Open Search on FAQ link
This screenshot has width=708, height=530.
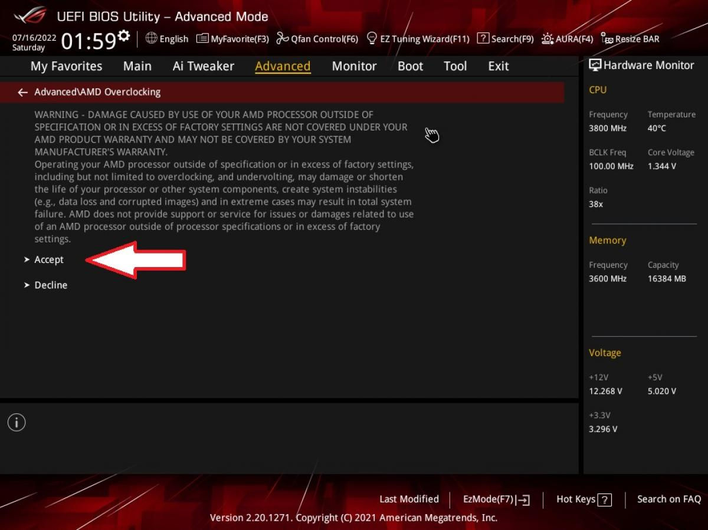click(x=669, y=499)
